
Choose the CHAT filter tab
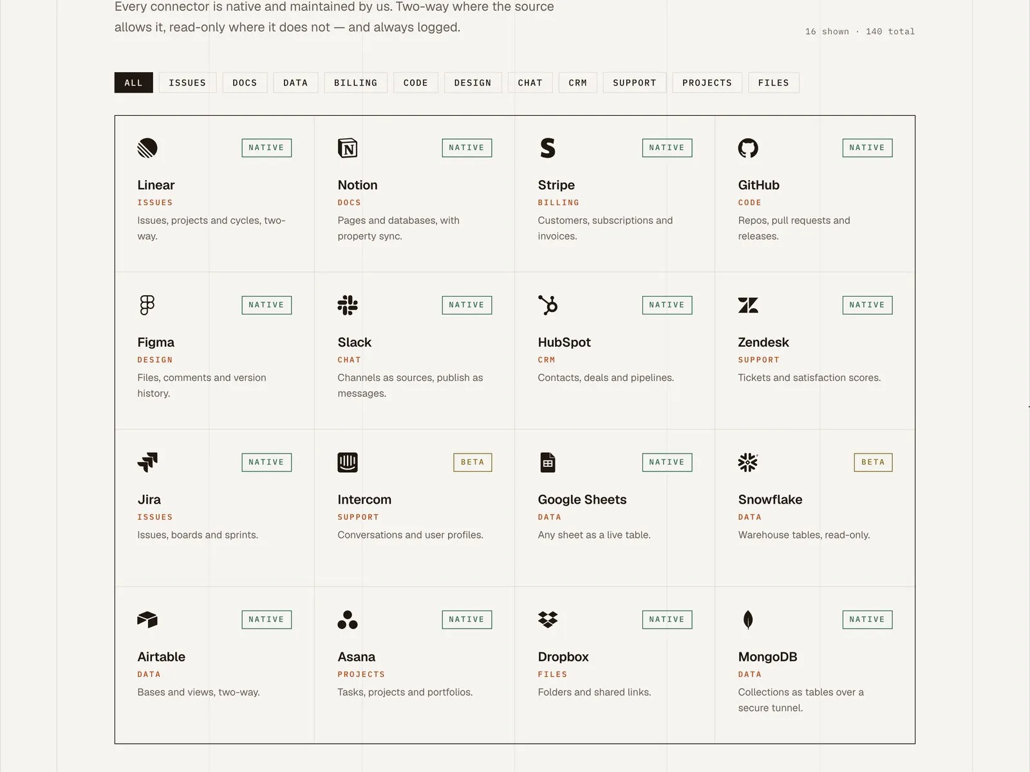[x=530, y=82]
